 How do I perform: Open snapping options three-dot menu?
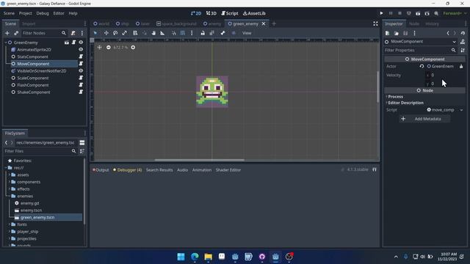pyautogui.click(x=192, y=33)
